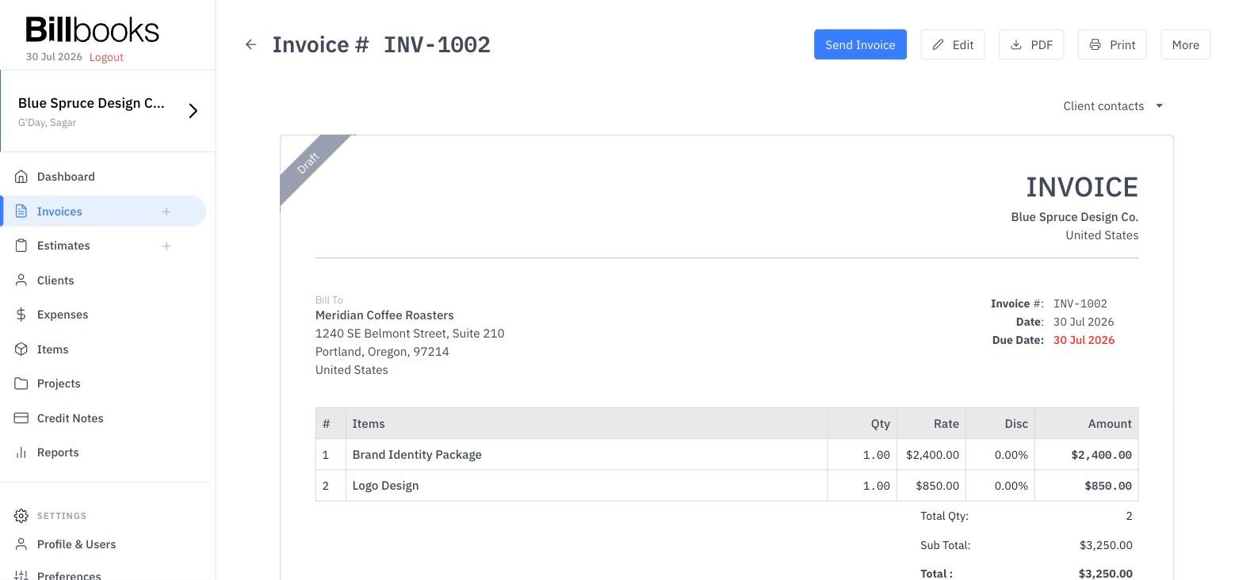The width and height of the screenshot is (1235, 580).
Task: Click the red due date 30 Jul 2026
Action: 1084,340
